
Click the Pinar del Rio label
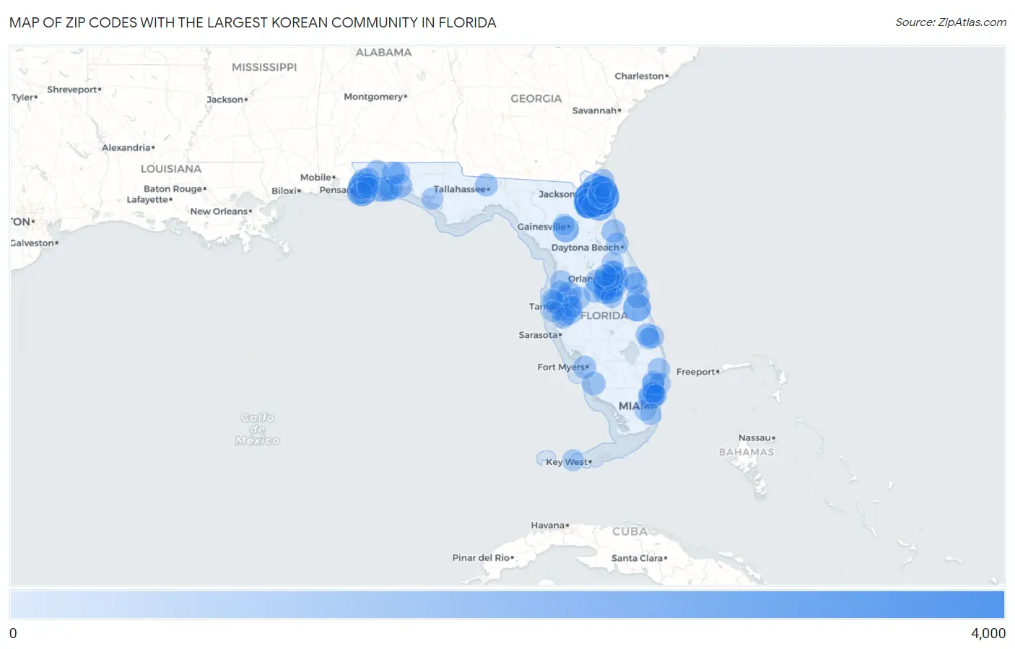(482, 558)
